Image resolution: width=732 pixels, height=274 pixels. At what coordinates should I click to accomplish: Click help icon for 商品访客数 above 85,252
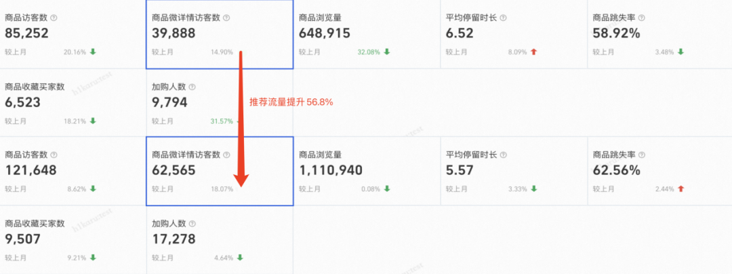point(54,18)
